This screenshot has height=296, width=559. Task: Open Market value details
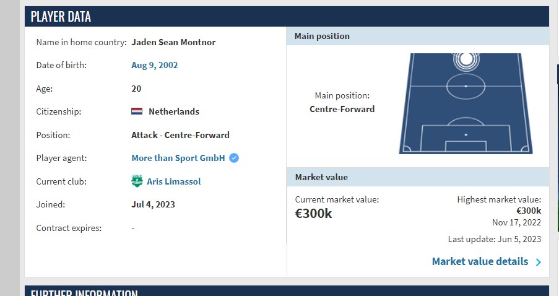480,261
